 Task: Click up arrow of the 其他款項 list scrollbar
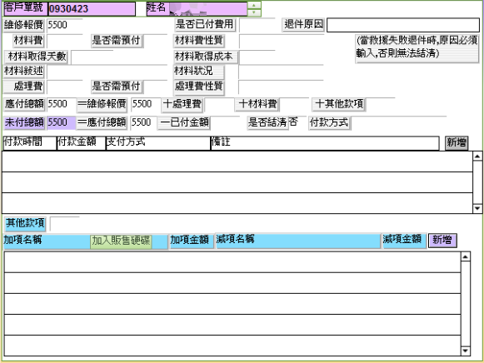465,256
